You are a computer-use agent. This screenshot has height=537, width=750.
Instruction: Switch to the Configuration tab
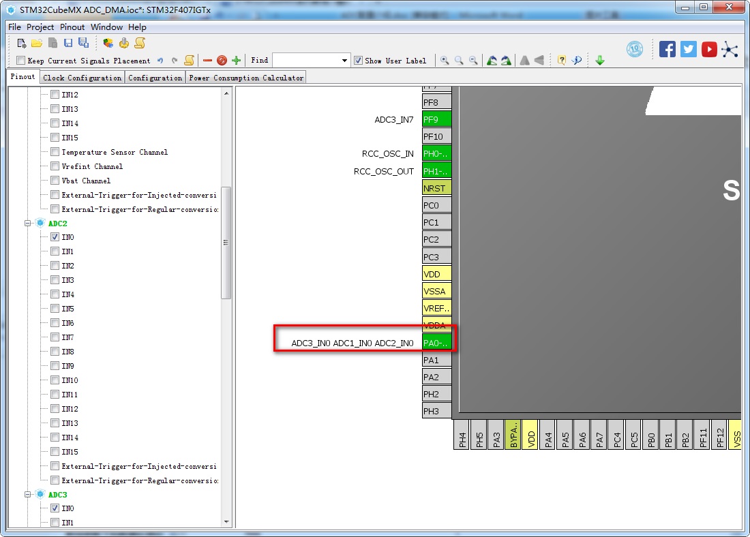pyautogui.click(x=155, y=78)
